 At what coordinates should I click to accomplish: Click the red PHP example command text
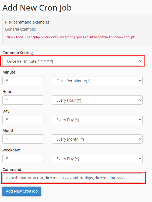click(70, 37)
